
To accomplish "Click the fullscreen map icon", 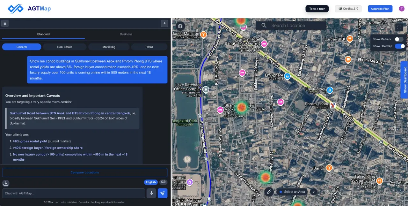I will pos(399,27).
